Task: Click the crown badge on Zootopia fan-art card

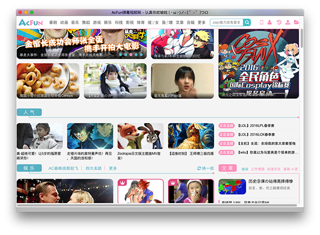Action: (x=122, y=183)
